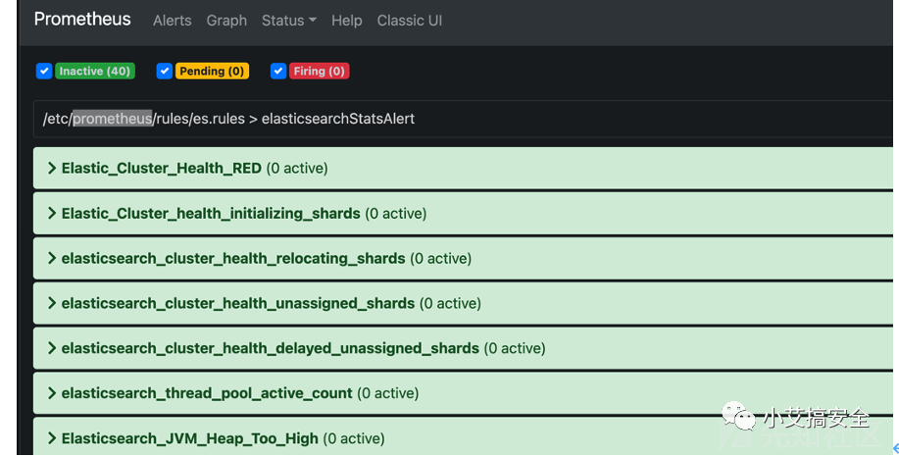899x457 pixels.
Task: Open the Status navigation menu
Action: (x=289, y=20)
